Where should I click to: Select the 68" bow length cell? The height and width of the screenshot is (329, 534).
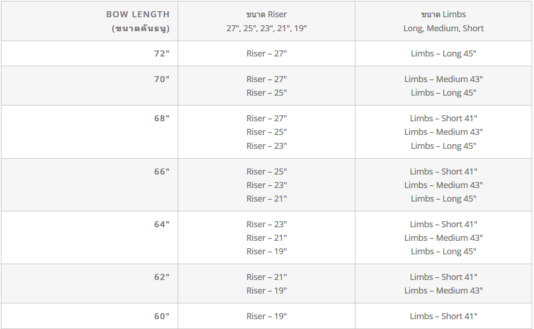(x=162, y=119)
